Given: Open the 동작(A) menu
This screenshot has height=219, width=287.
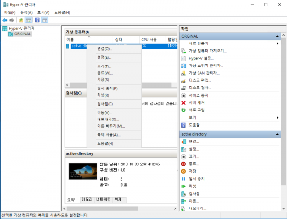Looking at the screenshot, I should [x=26, y=12].
